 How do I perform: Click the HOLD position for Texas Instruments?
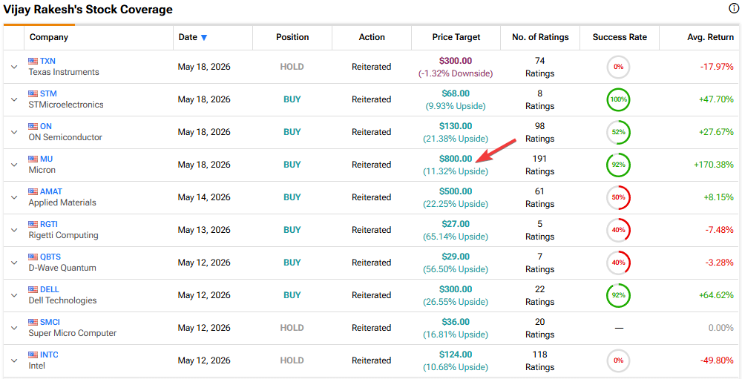pos(292,67)
